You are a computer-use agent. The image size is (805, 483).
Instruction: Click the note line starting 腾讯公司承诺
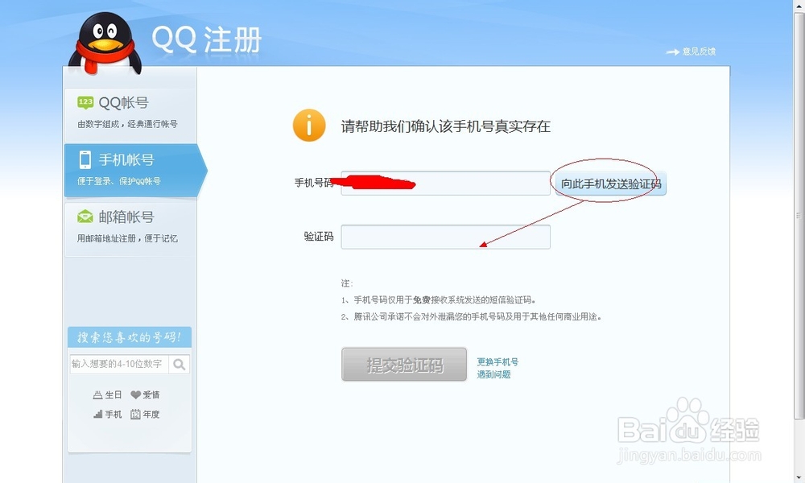point(471,316)
